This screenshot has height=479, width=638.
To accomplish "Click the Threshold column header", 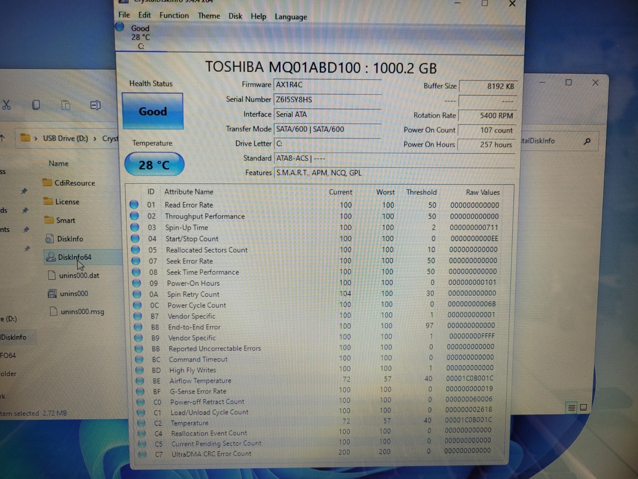I will click(x=421, y=192).
